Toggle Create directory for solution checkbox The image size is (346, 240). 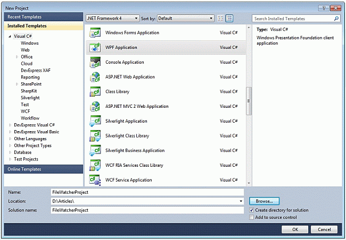click(251, 210)
